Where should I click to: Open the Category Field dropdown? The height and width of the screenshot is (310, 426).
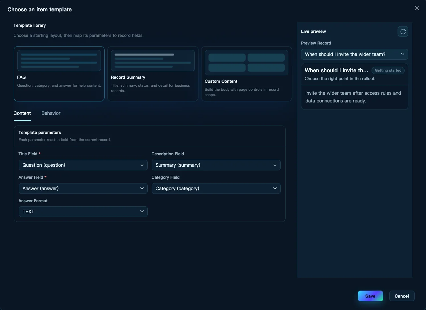pyautogui.click(x=216, y=188)
